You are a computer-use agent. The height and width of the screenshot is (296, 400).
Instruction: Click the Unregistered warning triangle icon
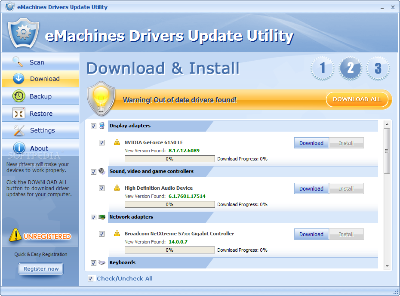[x=15, y=235]
